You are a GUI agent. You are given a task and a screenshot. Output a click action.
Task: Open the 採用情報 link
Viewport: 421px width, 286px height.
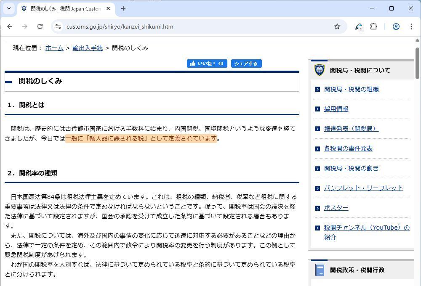click(336, 109)
